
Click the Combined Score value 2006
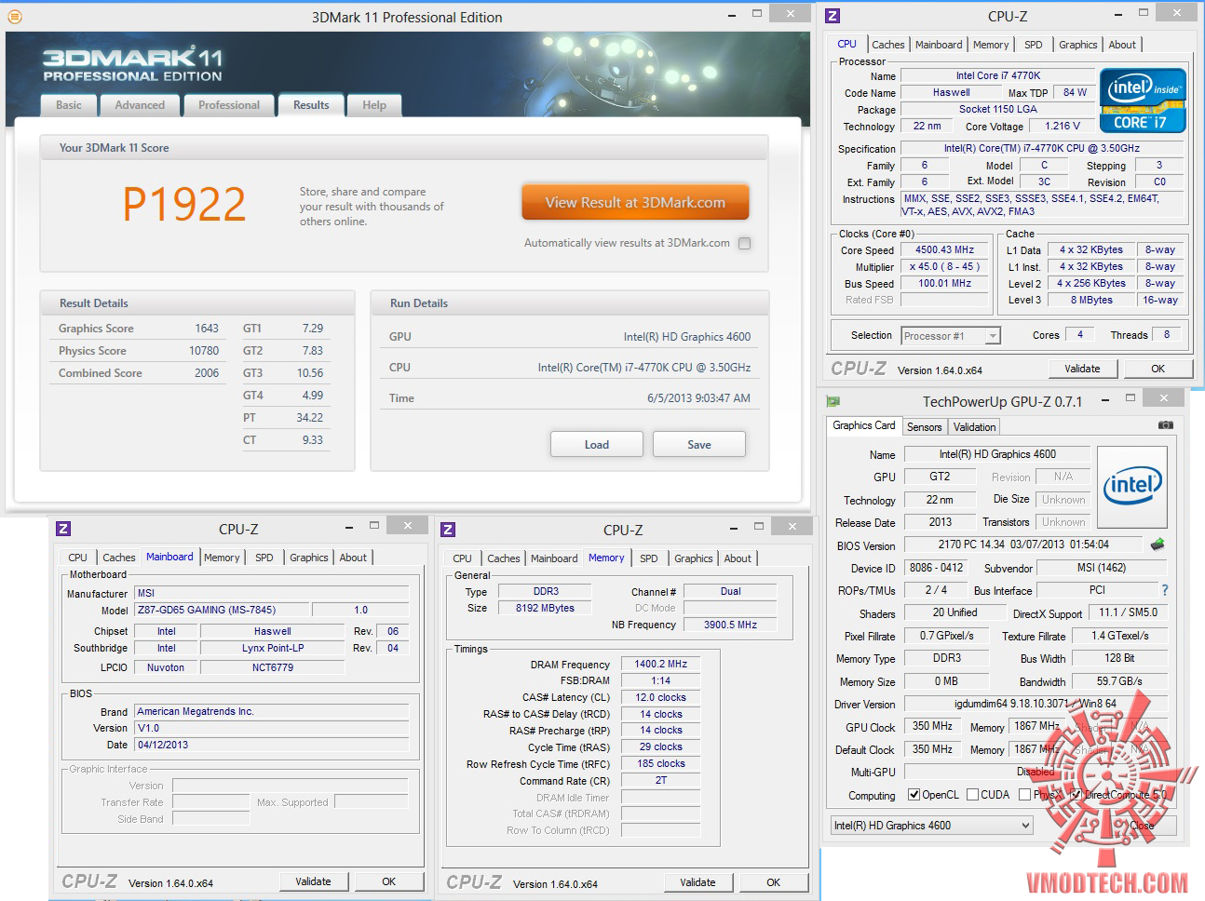point(207,373)
